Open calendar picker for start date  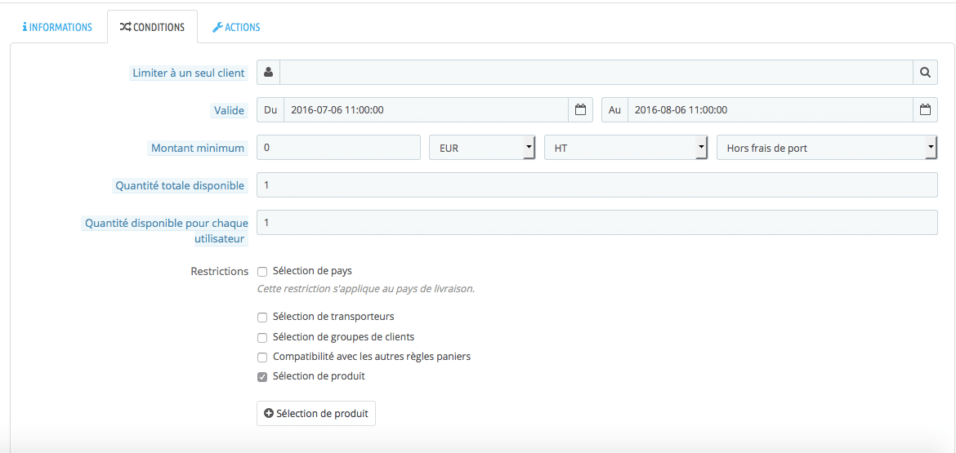tap(580, 110)
